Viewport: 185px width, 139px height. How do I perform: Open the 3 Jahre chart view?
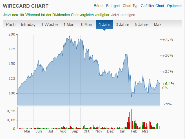[x=122, y=25]
